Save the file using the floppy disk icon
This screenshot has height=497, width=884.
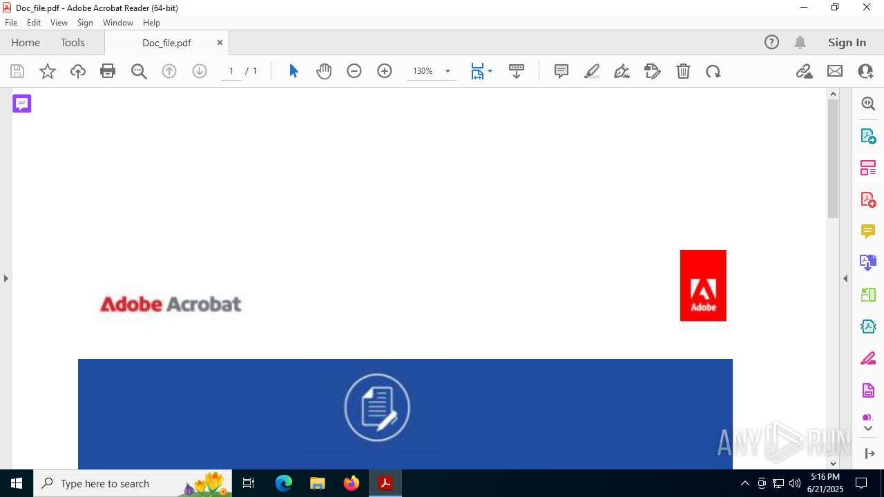click(x=17, y=71)
